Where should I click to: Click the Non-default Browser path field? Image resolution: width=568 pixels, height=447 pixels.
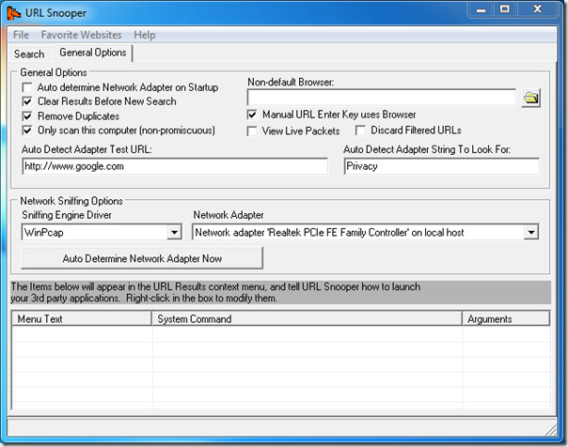(x=382, y=98)
